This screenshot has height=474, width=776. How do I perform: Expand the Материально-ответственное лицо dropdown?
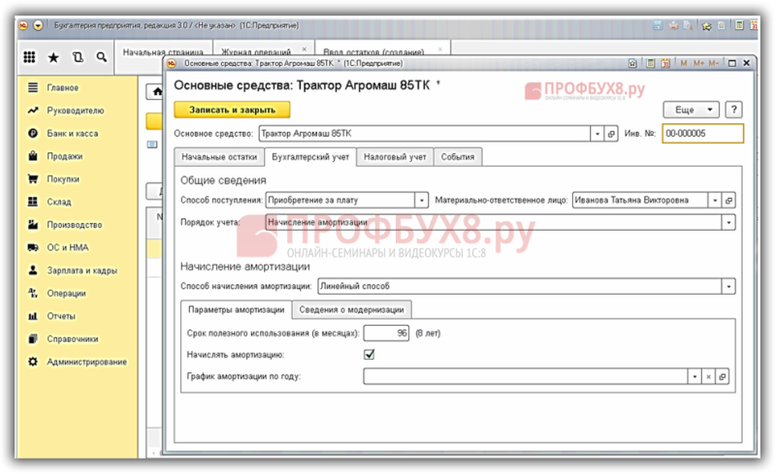tap(715, 201)
